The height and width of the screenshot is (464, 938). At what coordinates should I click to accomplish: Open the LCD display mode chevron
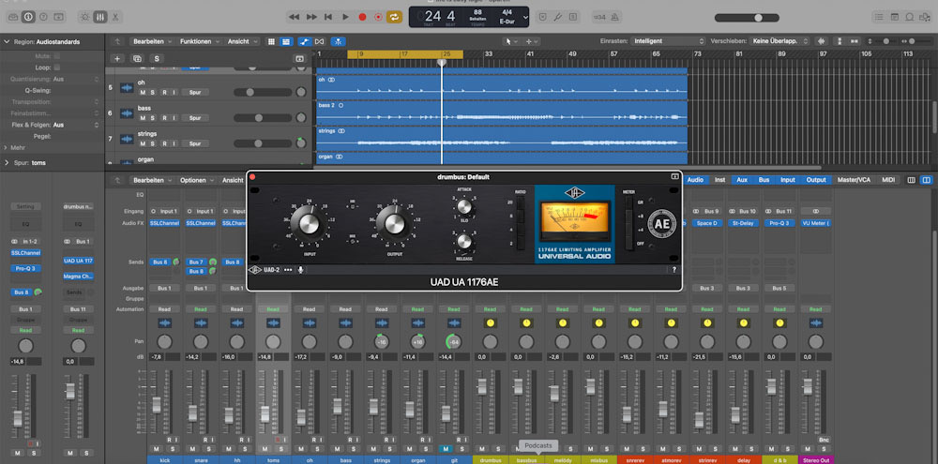[x=525, y=17]
